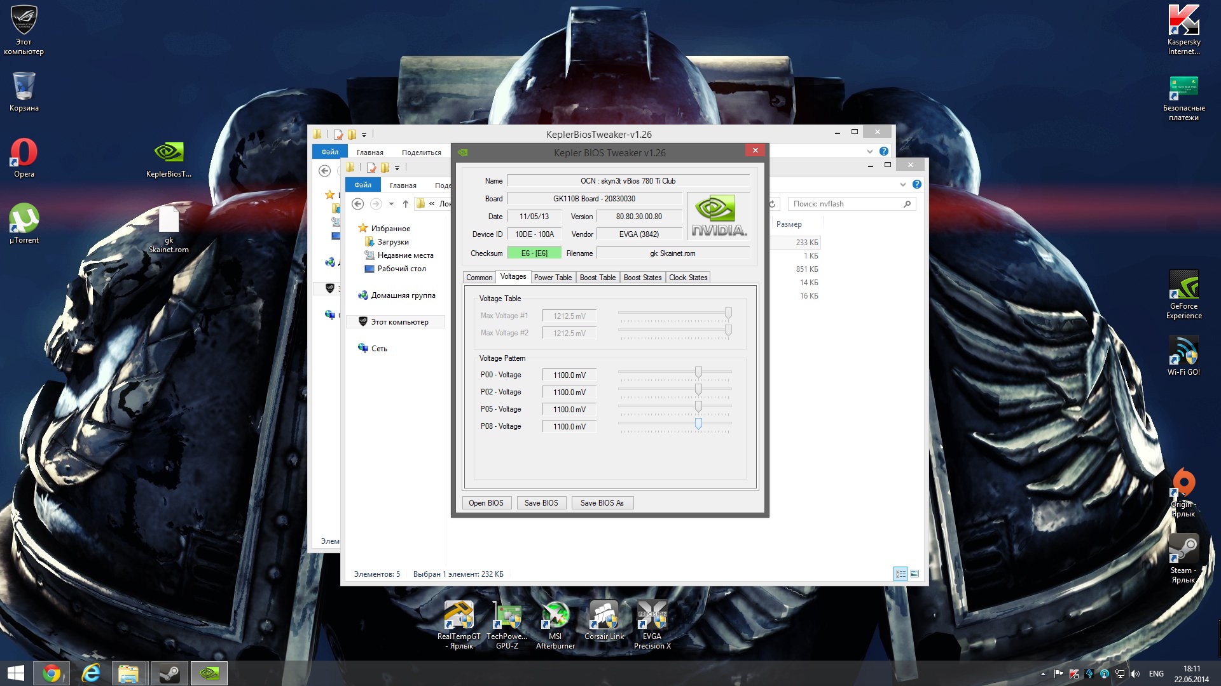Open the Corsair Link desktop icon
This screenshot has width=1221, height=686.
click(x=604, y=615)
